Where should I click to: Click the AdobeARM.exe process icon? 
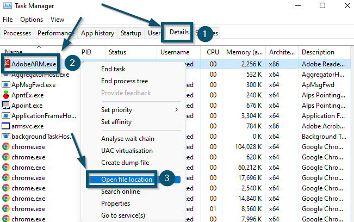[x=7, y=64]
